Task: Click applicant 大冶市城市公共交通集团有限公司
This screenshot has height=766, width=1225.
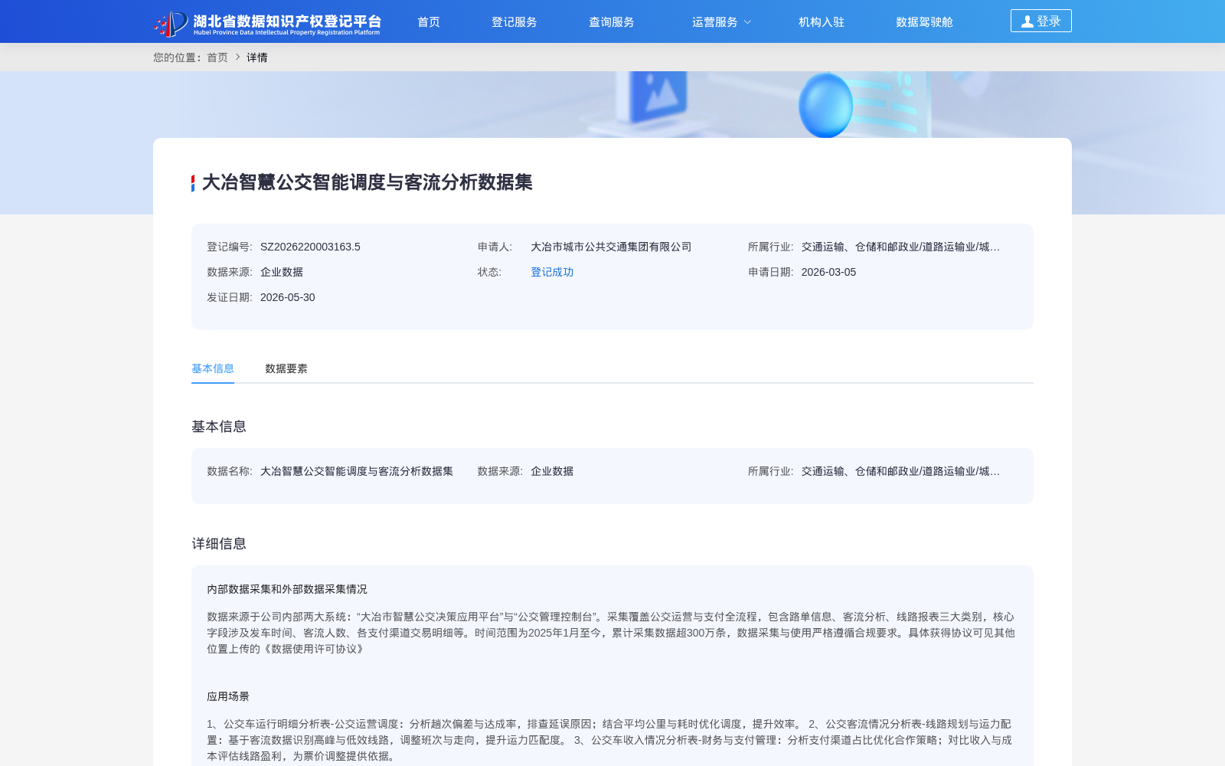Action: pos(611,247)
